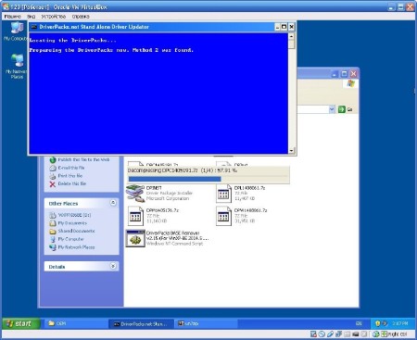Click the DPINST Driver Package Installer icon
The height and width of the screenshot is (340, 417).
click(x=135, y=194)
